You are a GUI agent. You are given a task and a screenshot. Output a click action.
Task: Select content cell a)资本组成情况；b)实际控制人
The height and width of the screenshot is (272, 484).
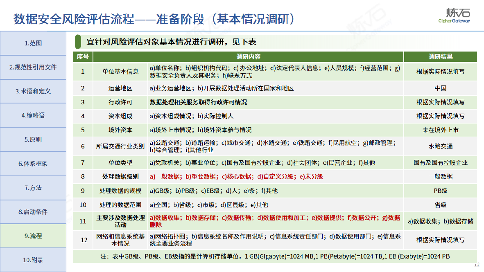pos(276,116)
